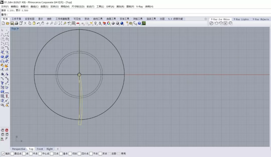The height and width of the screenshot is (157, 271).
Task: Click the V-Ray render teapot icon
Action: coord(216,23)
